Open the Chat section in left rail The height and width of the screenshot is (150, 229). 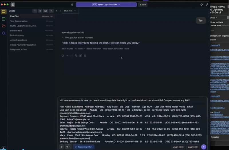point(4,12)
